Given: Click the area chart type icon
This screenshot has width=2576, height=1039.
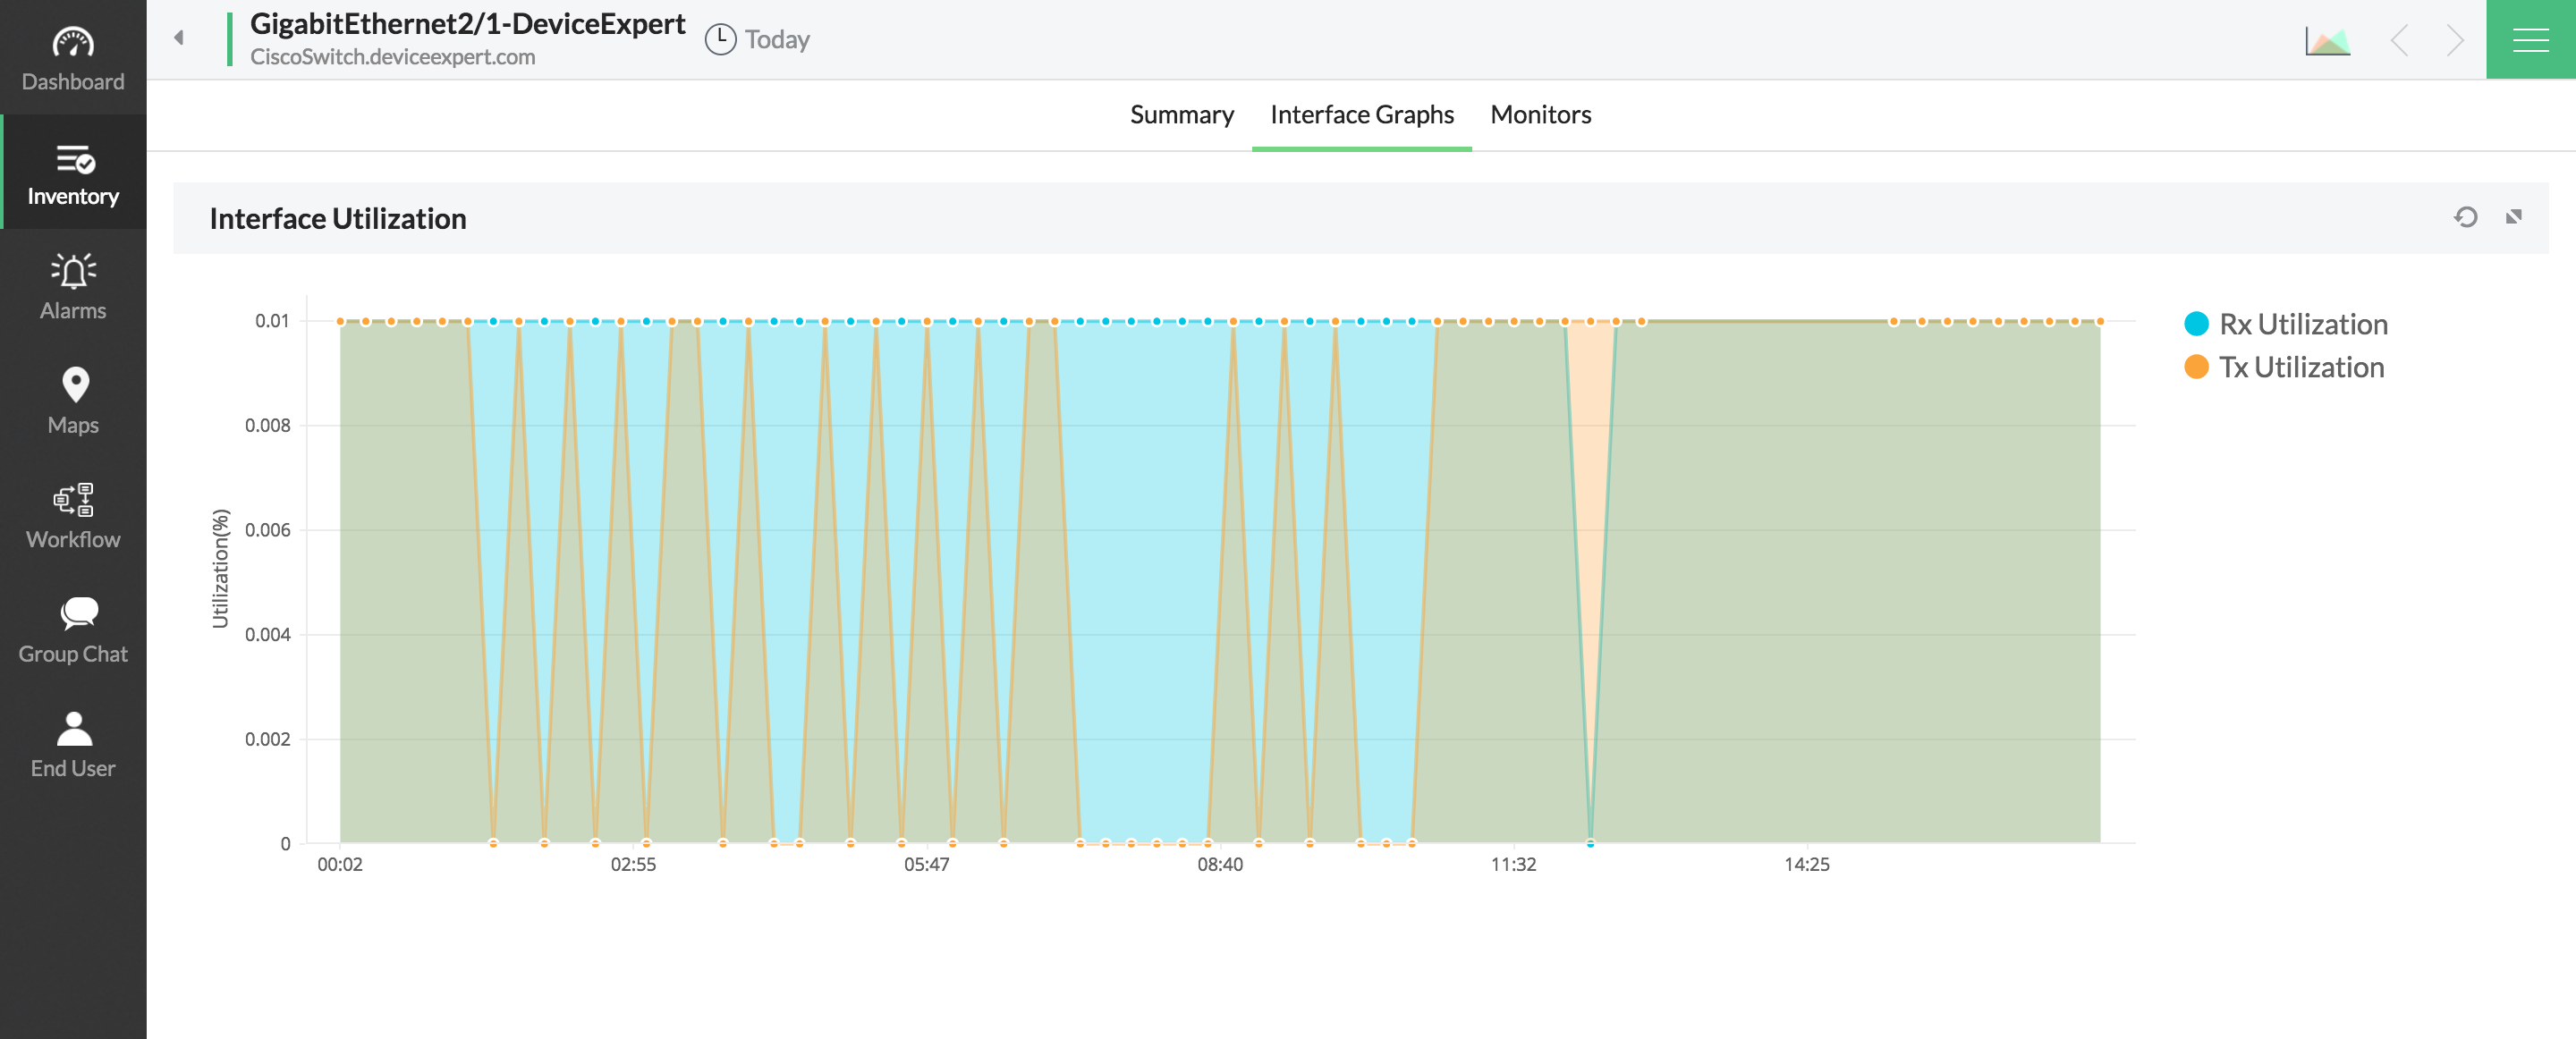Looking at the screenshot, I should tap(2327, 41).
